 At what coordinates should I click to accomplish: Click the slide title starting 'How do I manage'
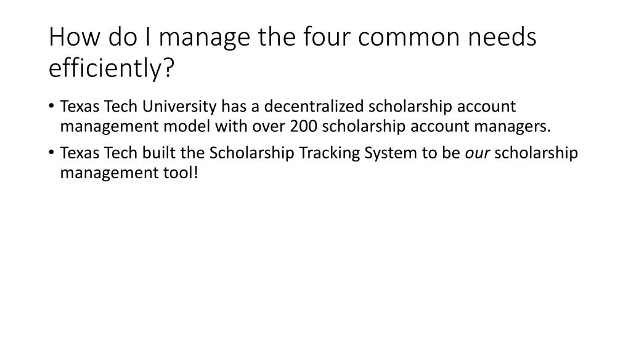coord(293,52)
